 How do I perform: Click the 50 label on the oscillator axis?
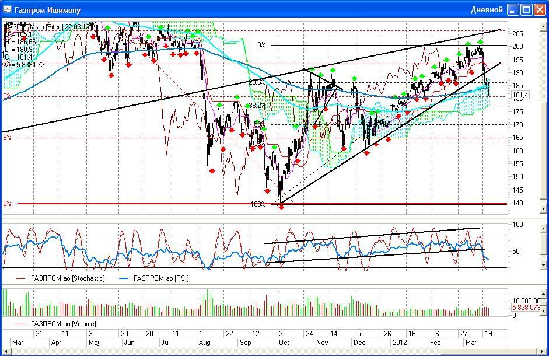[x=516, y=252]
